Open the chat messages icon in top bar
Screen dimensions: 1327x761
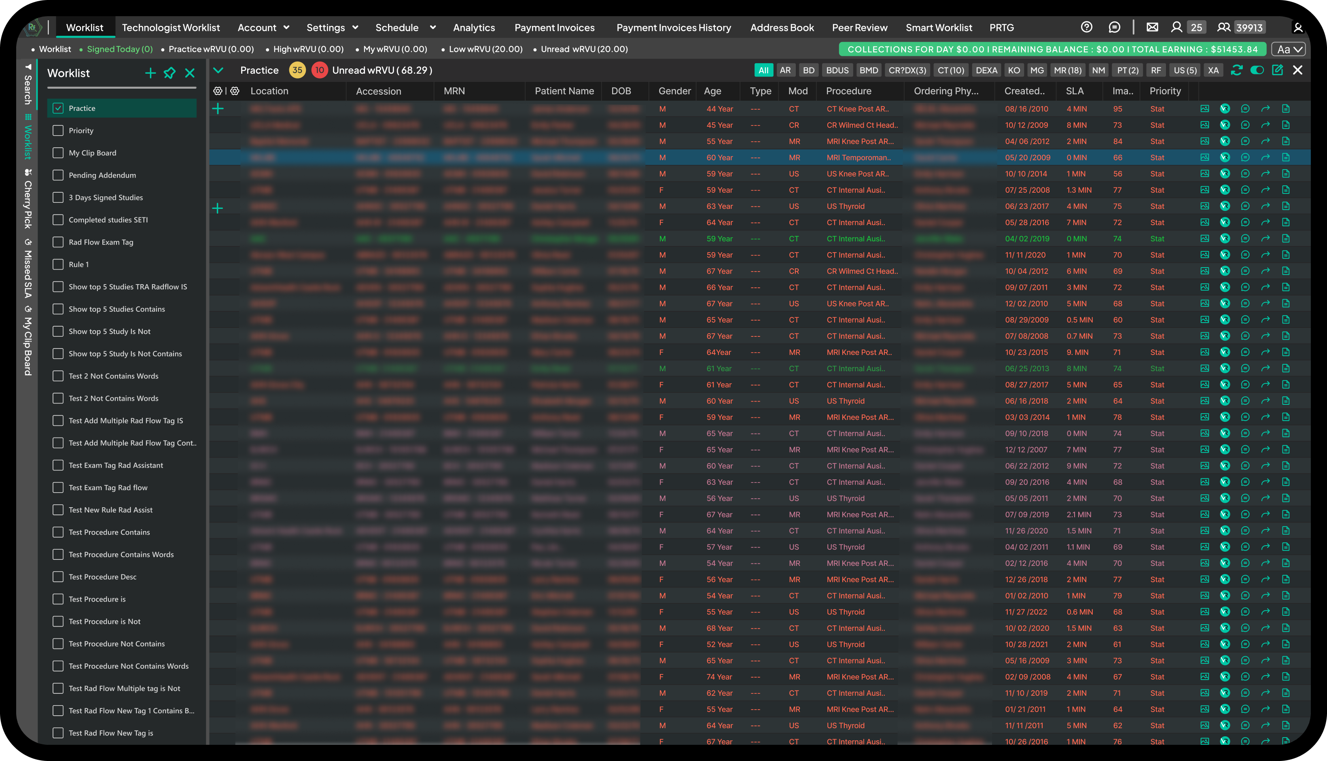(x=1114, y=27)
